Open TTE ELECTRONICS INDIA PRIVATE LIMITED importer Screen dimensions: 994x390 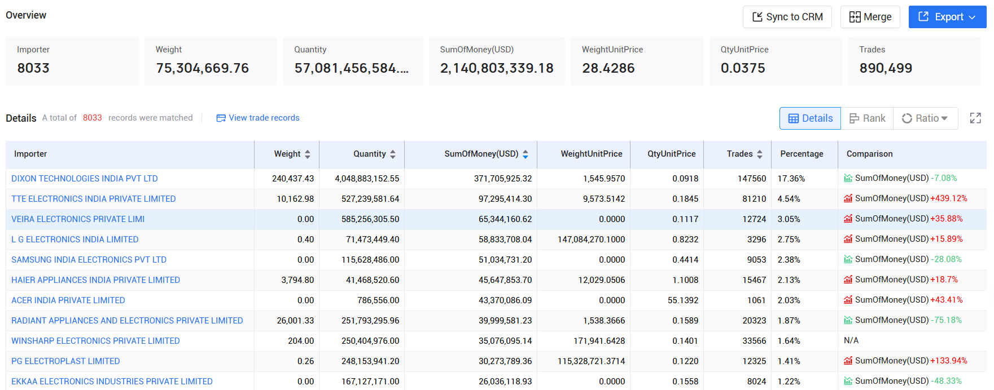coord(94,199)
